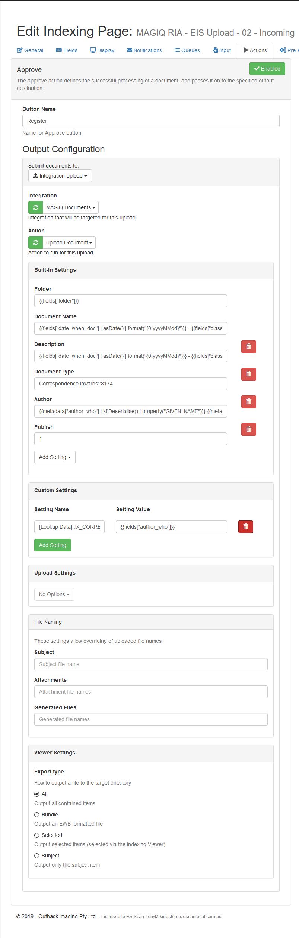The width and height of the screenshot is (299, 938).
Task: Toggle the green Enabled button
Action: tap(267, 69)
